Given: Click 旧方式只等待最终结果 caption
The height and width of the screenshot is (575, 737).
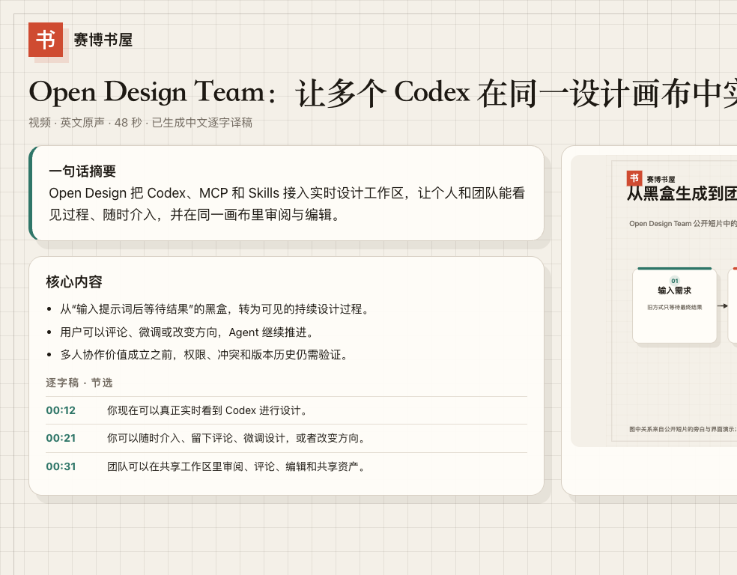Looking at the screenshot, I should tap(675, 307).
